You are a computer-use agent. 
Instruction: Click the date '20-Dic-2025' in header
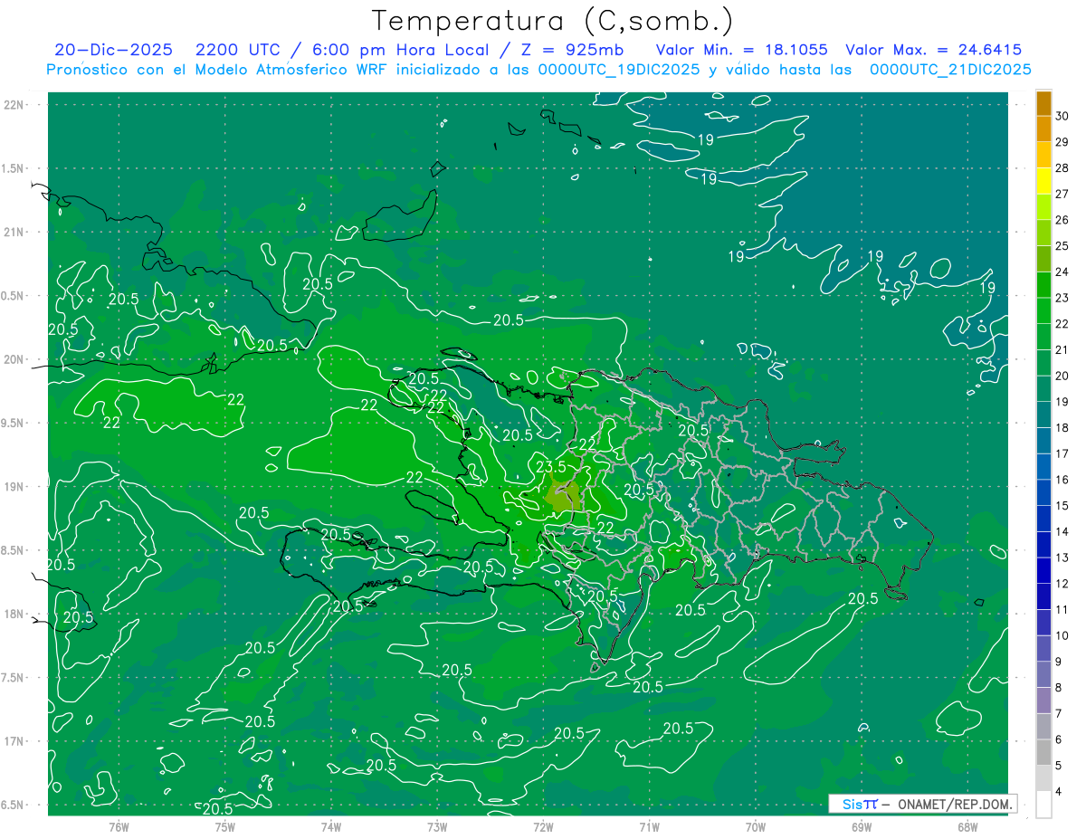(113, 51)
